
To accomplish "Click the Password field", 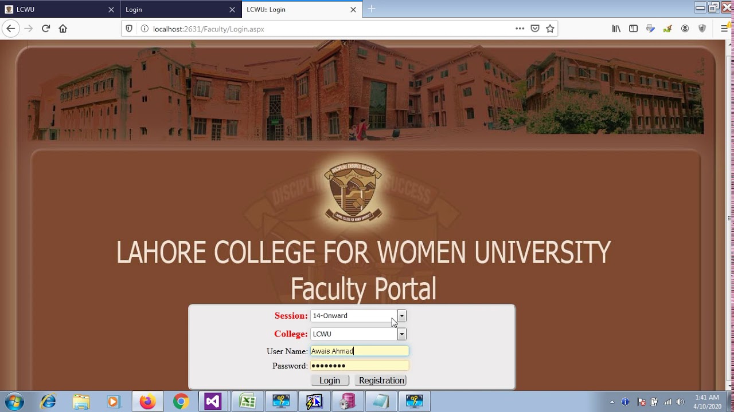I will click(x=360, y=366).
